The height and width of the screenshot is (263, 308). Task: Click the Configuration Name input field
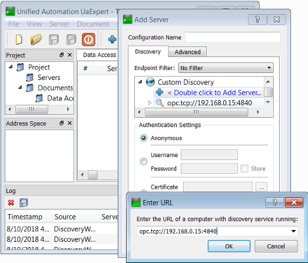tap(233, 37)
